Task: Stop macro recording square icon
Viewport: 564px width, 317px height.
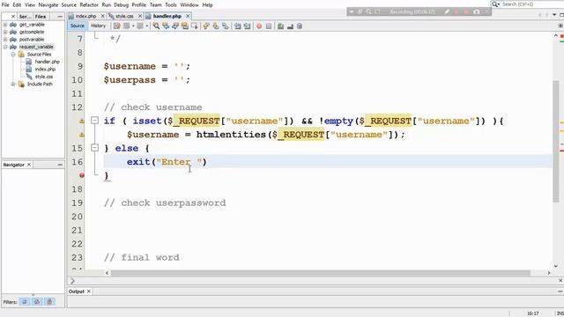Action: [x=269, y=26]
